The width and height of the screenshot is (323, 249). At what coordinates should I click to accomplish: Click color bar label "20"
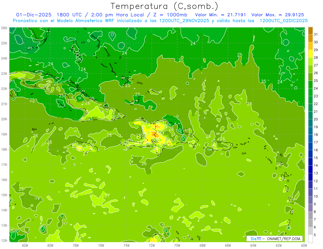click(x=316, y=119)
